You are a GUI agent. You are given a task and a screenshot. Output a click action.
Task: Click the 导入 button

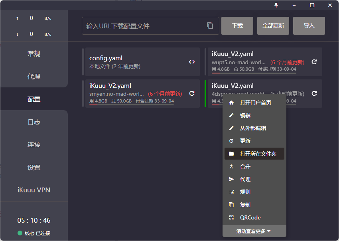(x=309, y=26)
